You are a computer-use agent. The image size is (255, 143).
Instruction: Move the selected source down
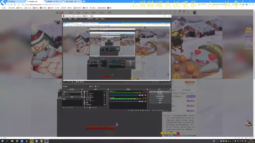(96, 107)
